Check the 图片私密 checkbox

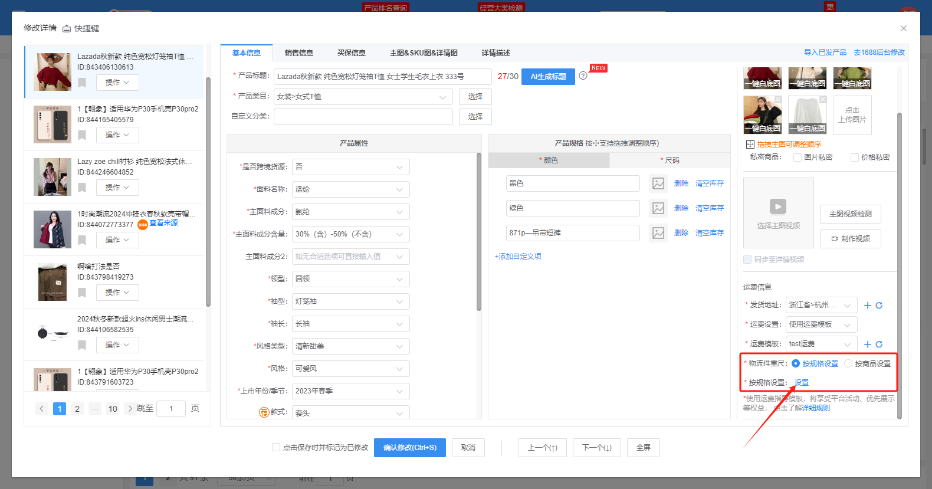798,157
